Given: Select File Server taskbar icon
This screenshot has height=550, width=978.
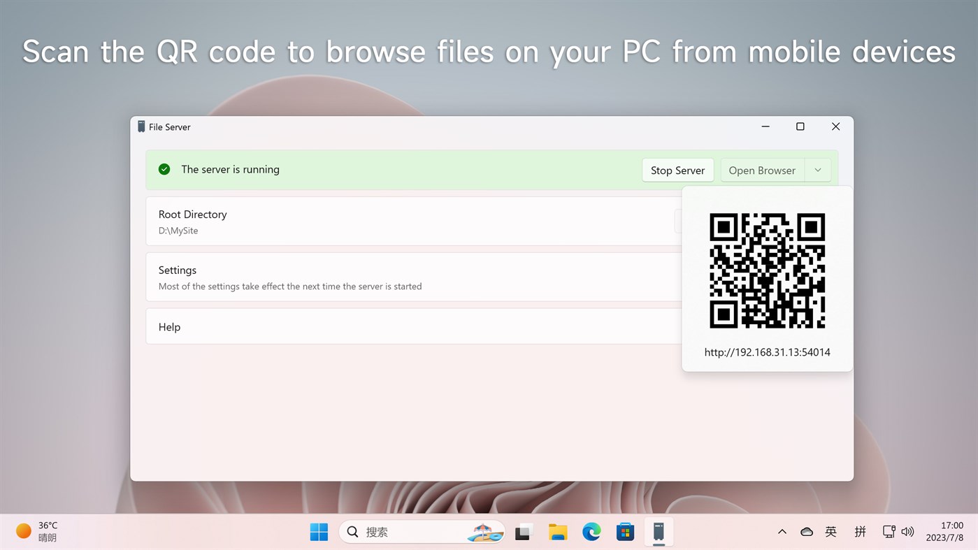Looking at the screenshot, I should pyautogui.click(x=659, y=532).
